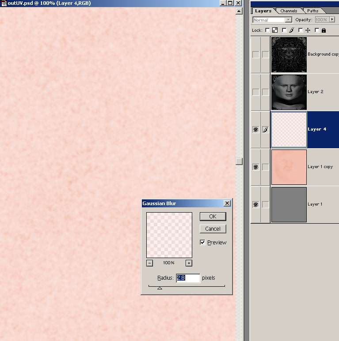Viewport: 339px width, 341px height.
Task: Cancel the Gaussian Blur dialog
Action: pyautogui.click(x=213, y=229)
